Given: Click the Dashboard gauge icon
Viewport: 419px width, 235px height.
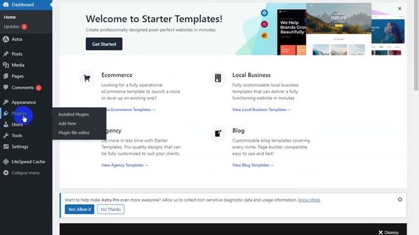Looking at the screenshot, I should (x=6, y=5).
